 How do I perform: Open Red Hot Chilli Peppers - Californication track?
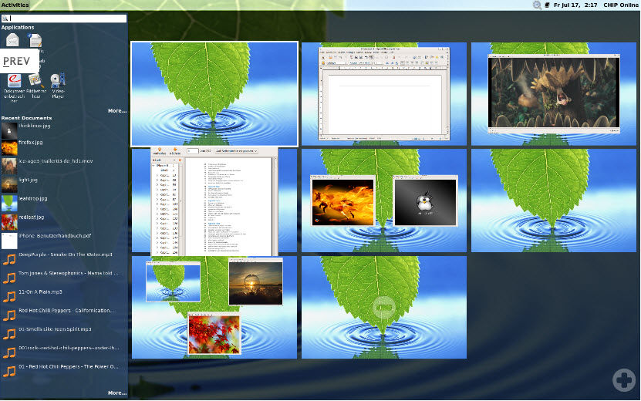59,315
